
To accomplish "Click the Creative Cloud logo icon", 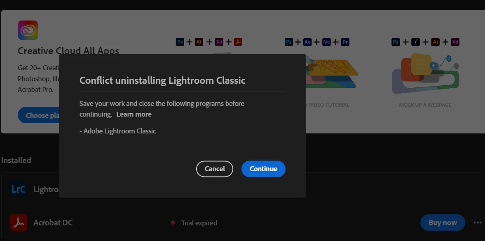I will point(28,30).
